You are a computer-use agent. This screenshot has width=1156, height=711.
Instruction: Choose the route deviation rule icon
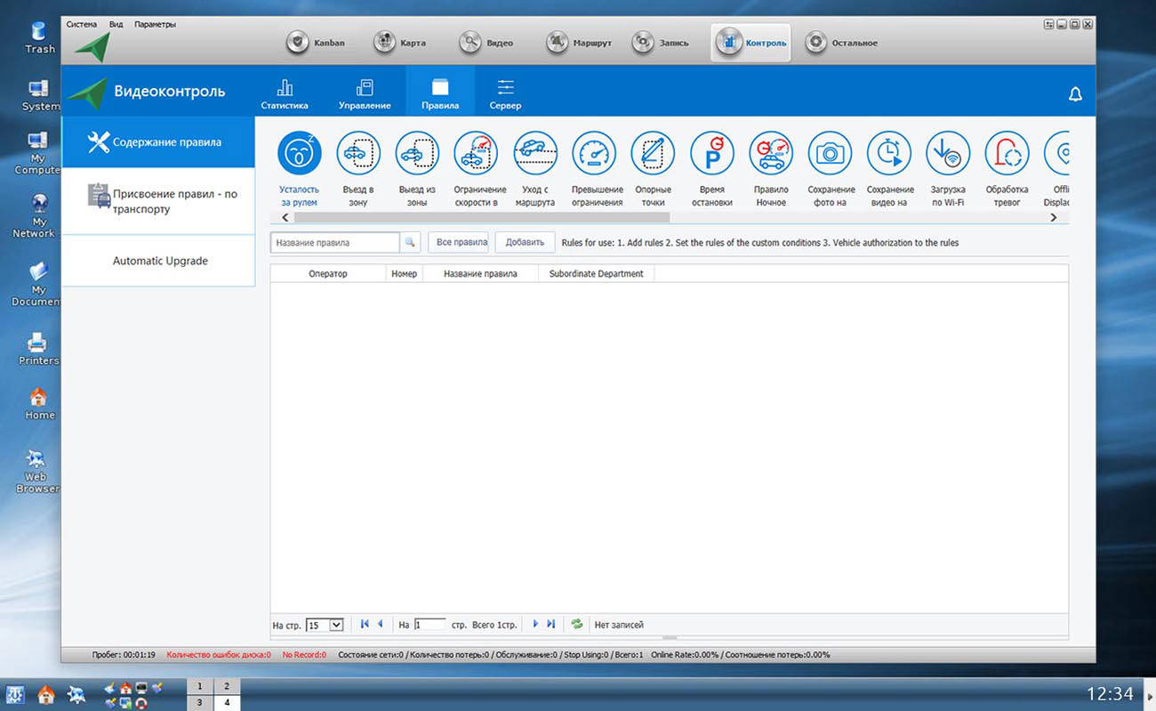tap(534, 154)
